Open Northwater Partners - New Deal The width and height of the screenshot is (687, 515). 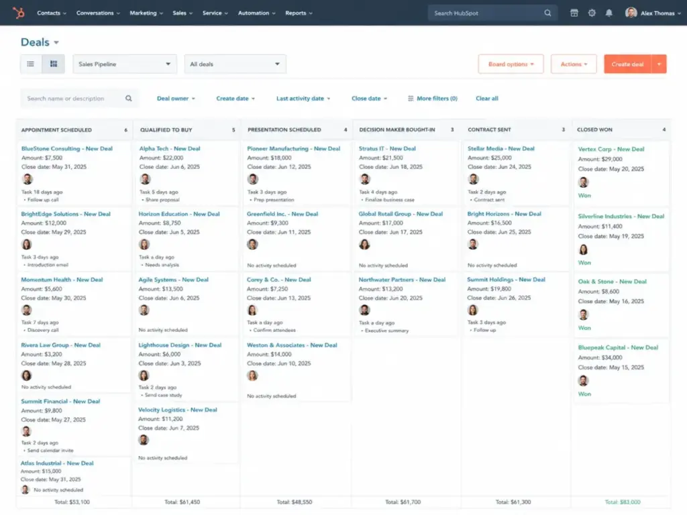click(x=402, y=280)
